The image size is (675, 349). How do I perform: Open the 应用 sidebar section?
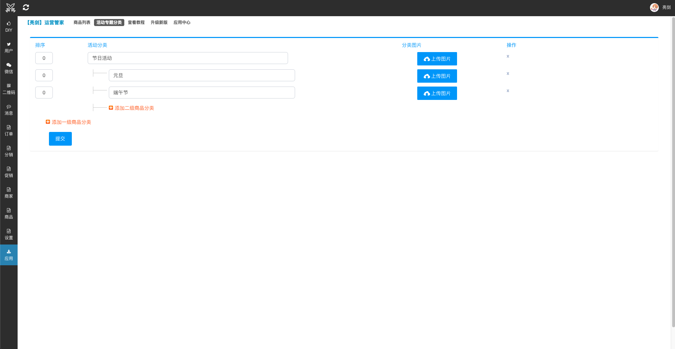tap(9, 255)
